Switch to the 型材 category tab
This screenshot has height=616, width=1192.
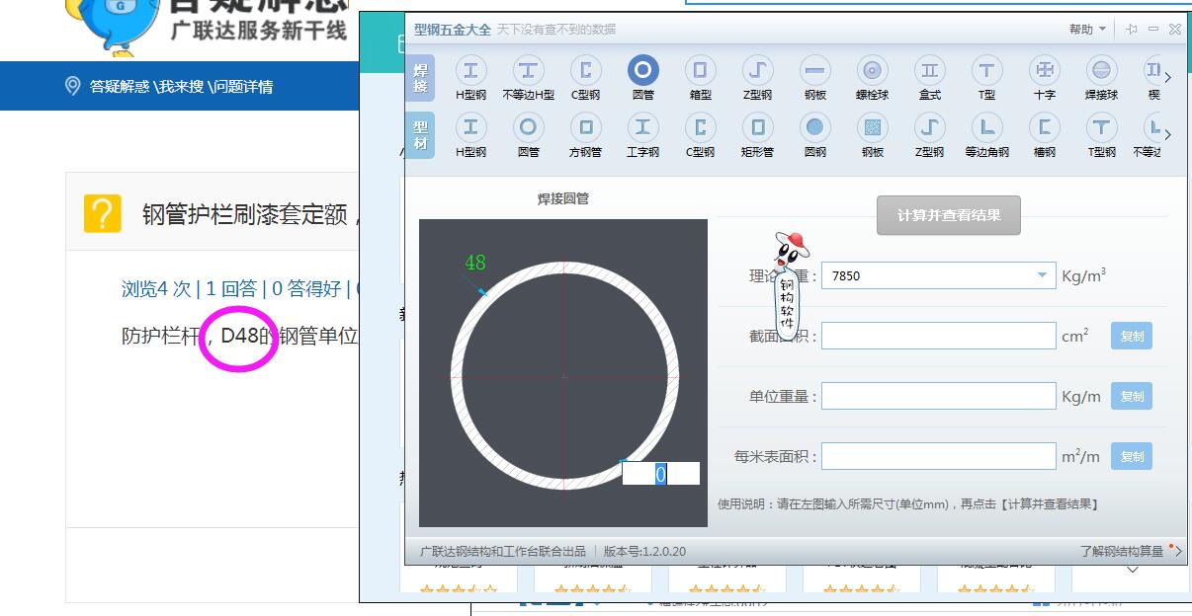421,134
